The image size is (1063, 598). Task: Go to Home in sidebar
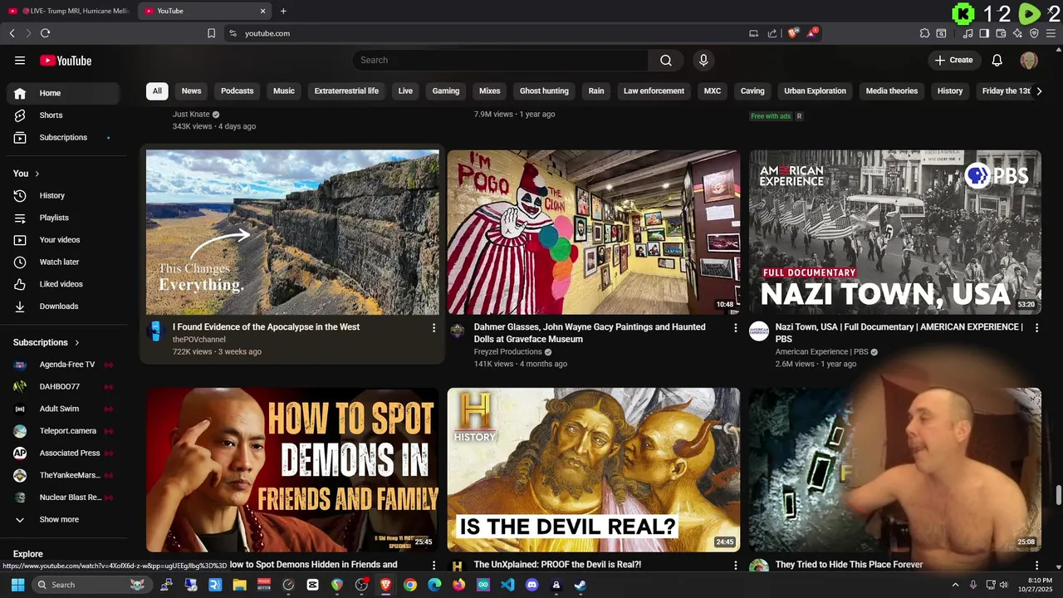[x=63, y=93]
